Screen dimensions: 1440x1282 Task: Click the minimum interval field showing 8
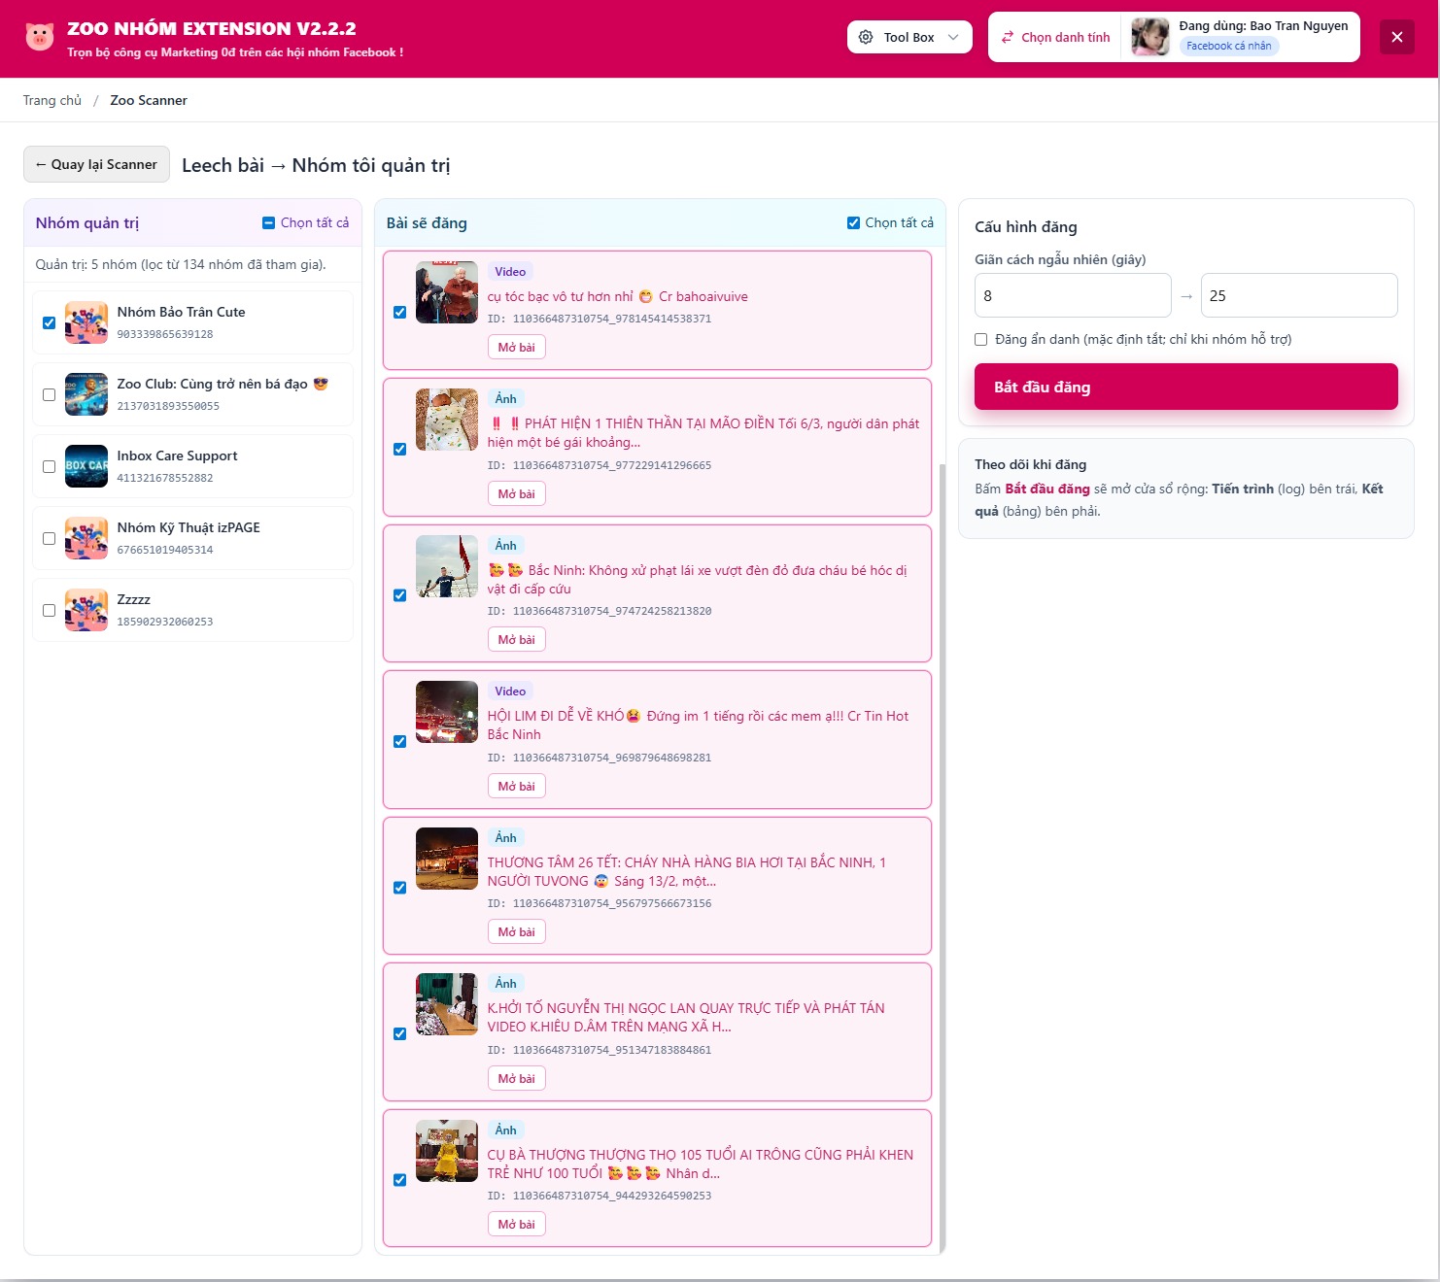(x=1072, y=295)
